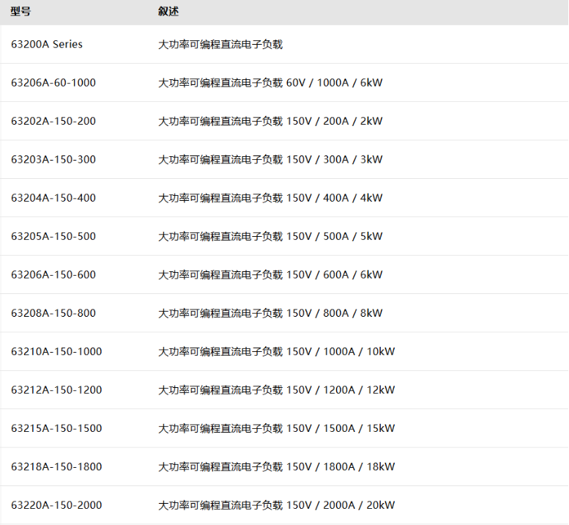The width and height of the screenshot is (569, 525).
Task: Select model cell 63206A-60-1000
Action: coord(53,83)
